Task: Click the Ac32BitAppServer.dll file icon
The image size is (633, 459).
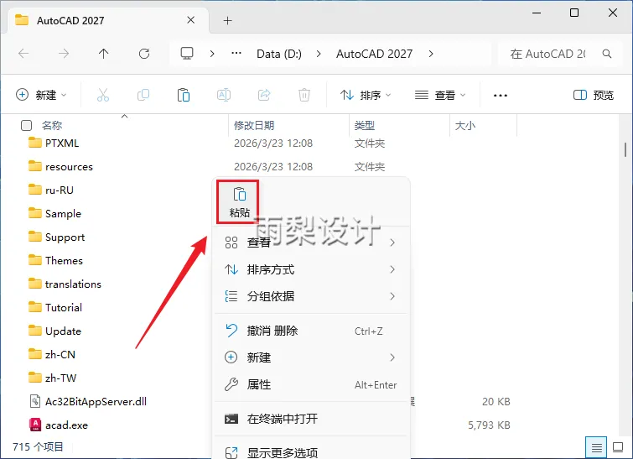Action: point(35,401)
